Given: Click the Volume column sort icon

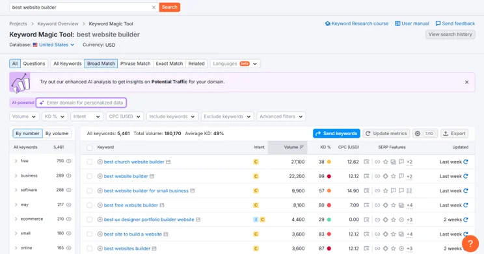Looking at the screenshot, I should (x=302, y=147).
